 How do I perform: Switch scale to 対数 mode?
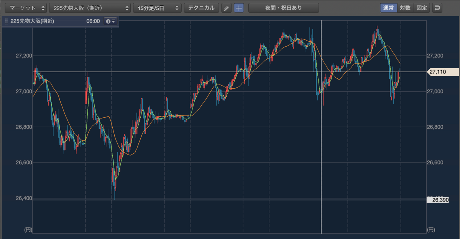coord(405,8)
